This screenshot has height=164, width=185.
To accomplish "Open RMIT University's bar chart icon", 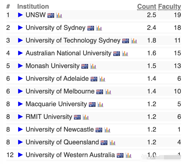I will pos(86,117).
